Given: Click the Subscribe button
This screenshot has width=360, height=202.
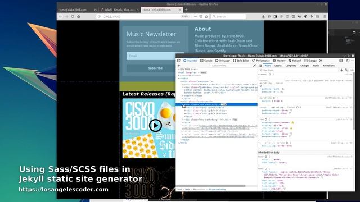Looking at the screenshot, I should [x=155, y=68].
